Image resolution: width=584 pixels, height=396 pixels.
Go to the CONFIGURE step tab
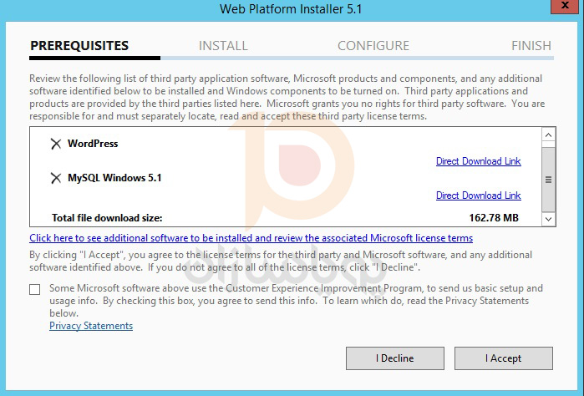(x=373, y=46)
